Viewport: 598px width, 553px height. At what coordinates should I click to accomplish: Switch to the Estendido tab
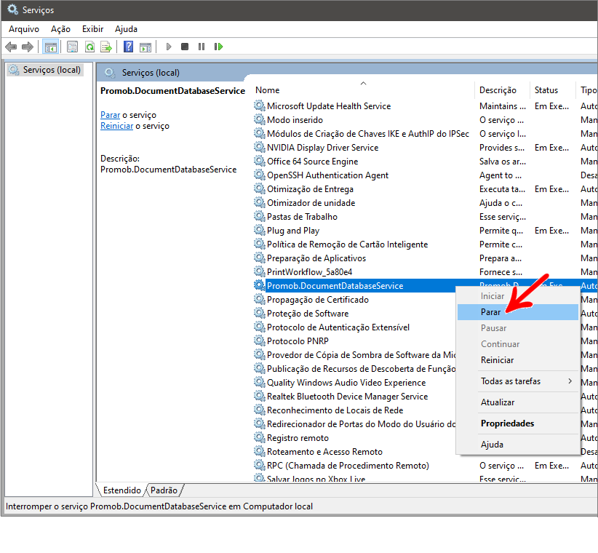pyautogui.click(x=122, y=490)
